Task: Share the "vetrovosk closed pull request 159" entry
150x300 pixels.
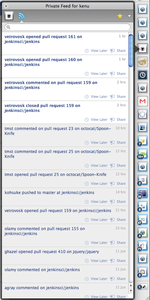Action: click(118, 119)
